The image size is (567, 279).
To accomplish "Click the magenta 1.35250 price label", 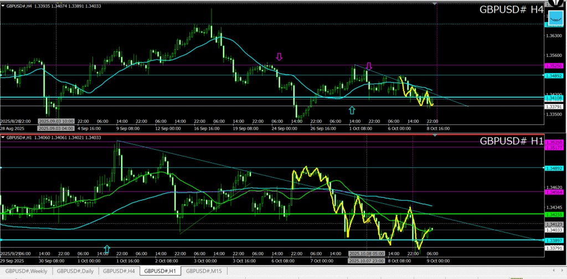I will tap(554, 65).
